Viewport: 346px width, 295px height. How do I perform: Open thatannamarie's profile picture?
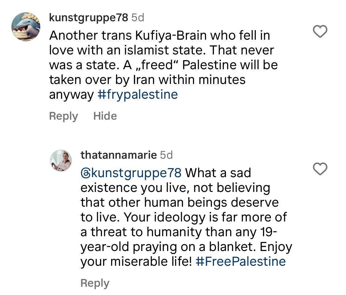pyautogui.click(x=61, y=161)
